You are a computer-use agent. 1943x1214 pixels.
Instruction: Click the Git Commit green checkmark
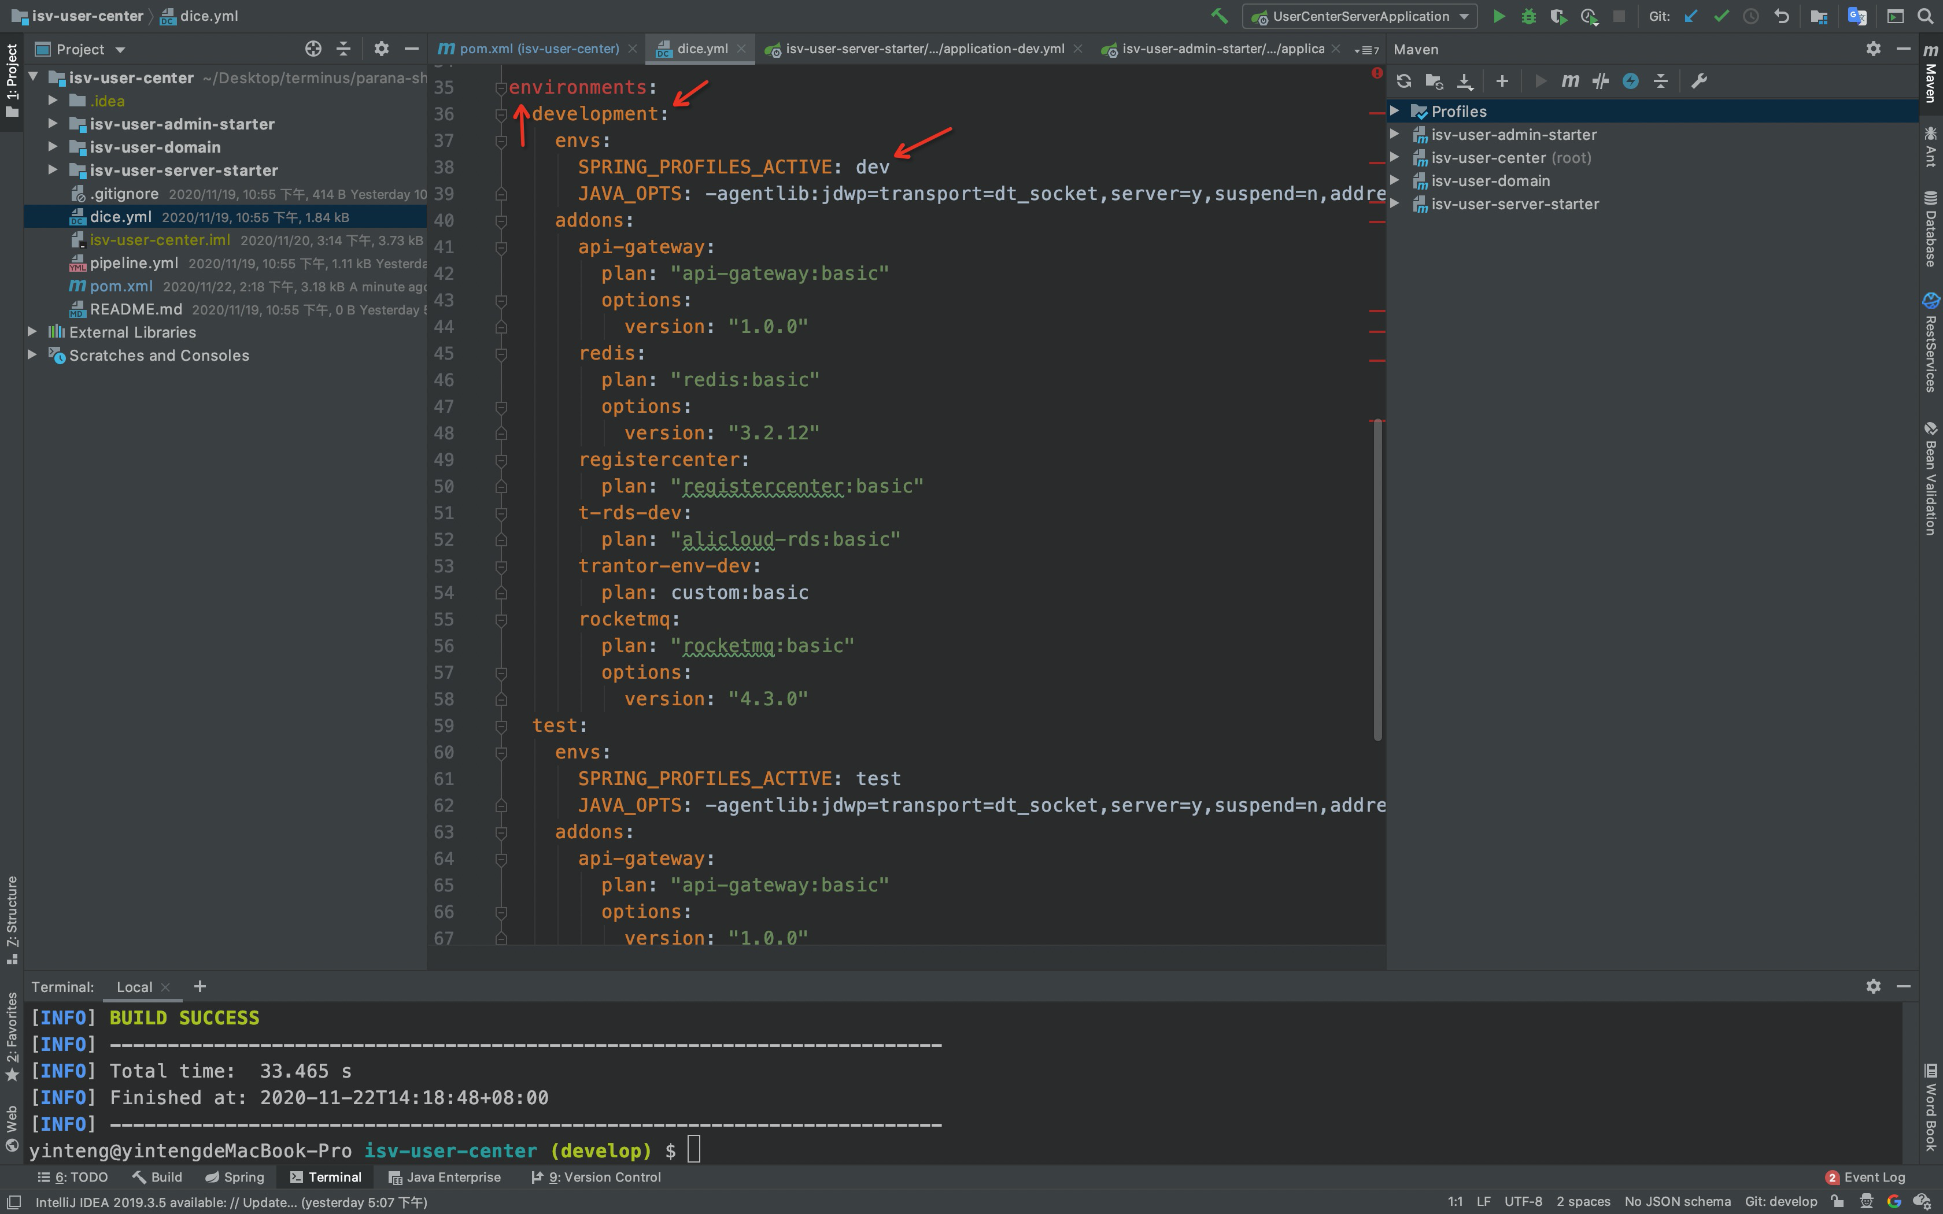click(x=1720, y=16)
